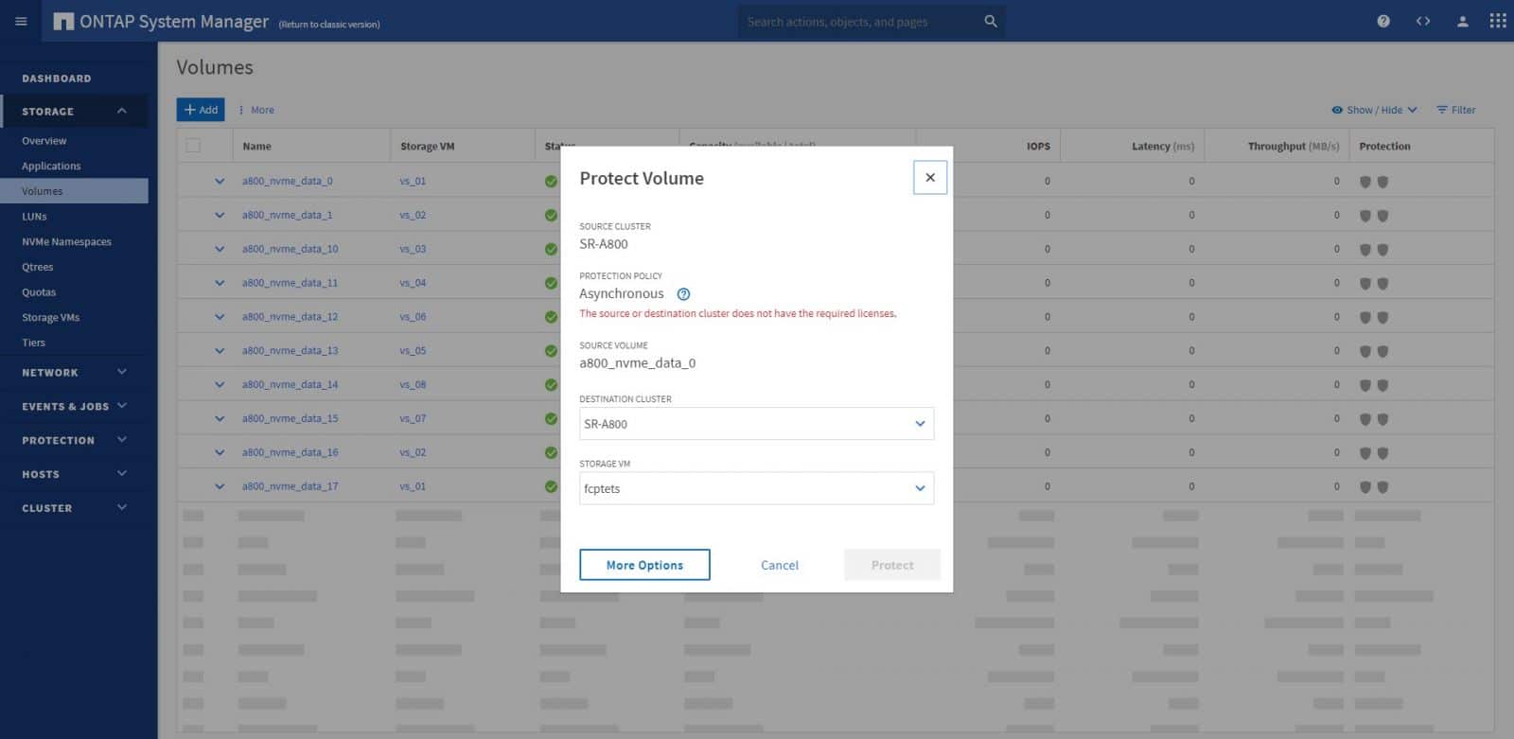Open the Tiers sidebar item
Screen dimensions: 1514x739
tap(33, 343)
